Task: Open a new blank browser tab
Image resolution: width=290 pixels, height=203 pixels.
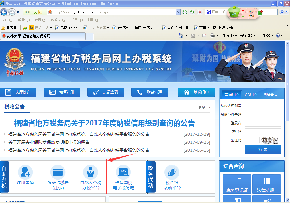Action: coord(90,36)
